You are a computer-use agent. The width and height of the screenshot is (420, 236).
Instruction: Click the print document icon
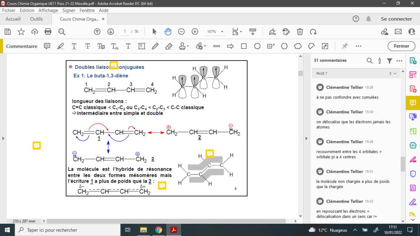click(48, 31)
